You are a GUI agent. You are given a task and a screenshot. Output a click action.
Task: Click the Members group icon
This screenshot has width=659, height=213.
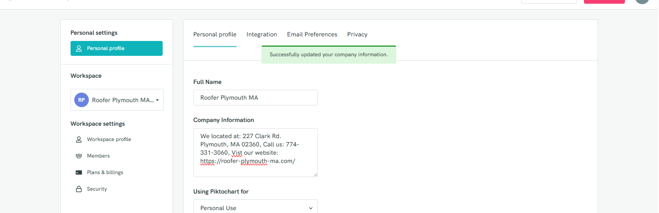coord(79,156)
